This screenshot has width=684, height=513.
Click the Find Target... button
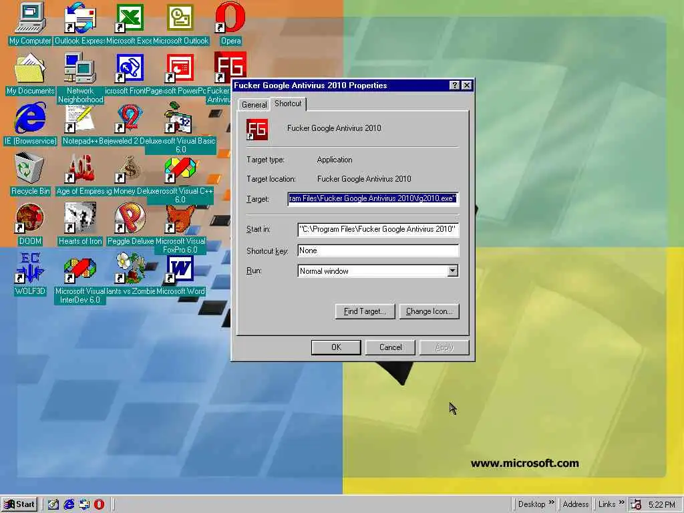point(365,311)
